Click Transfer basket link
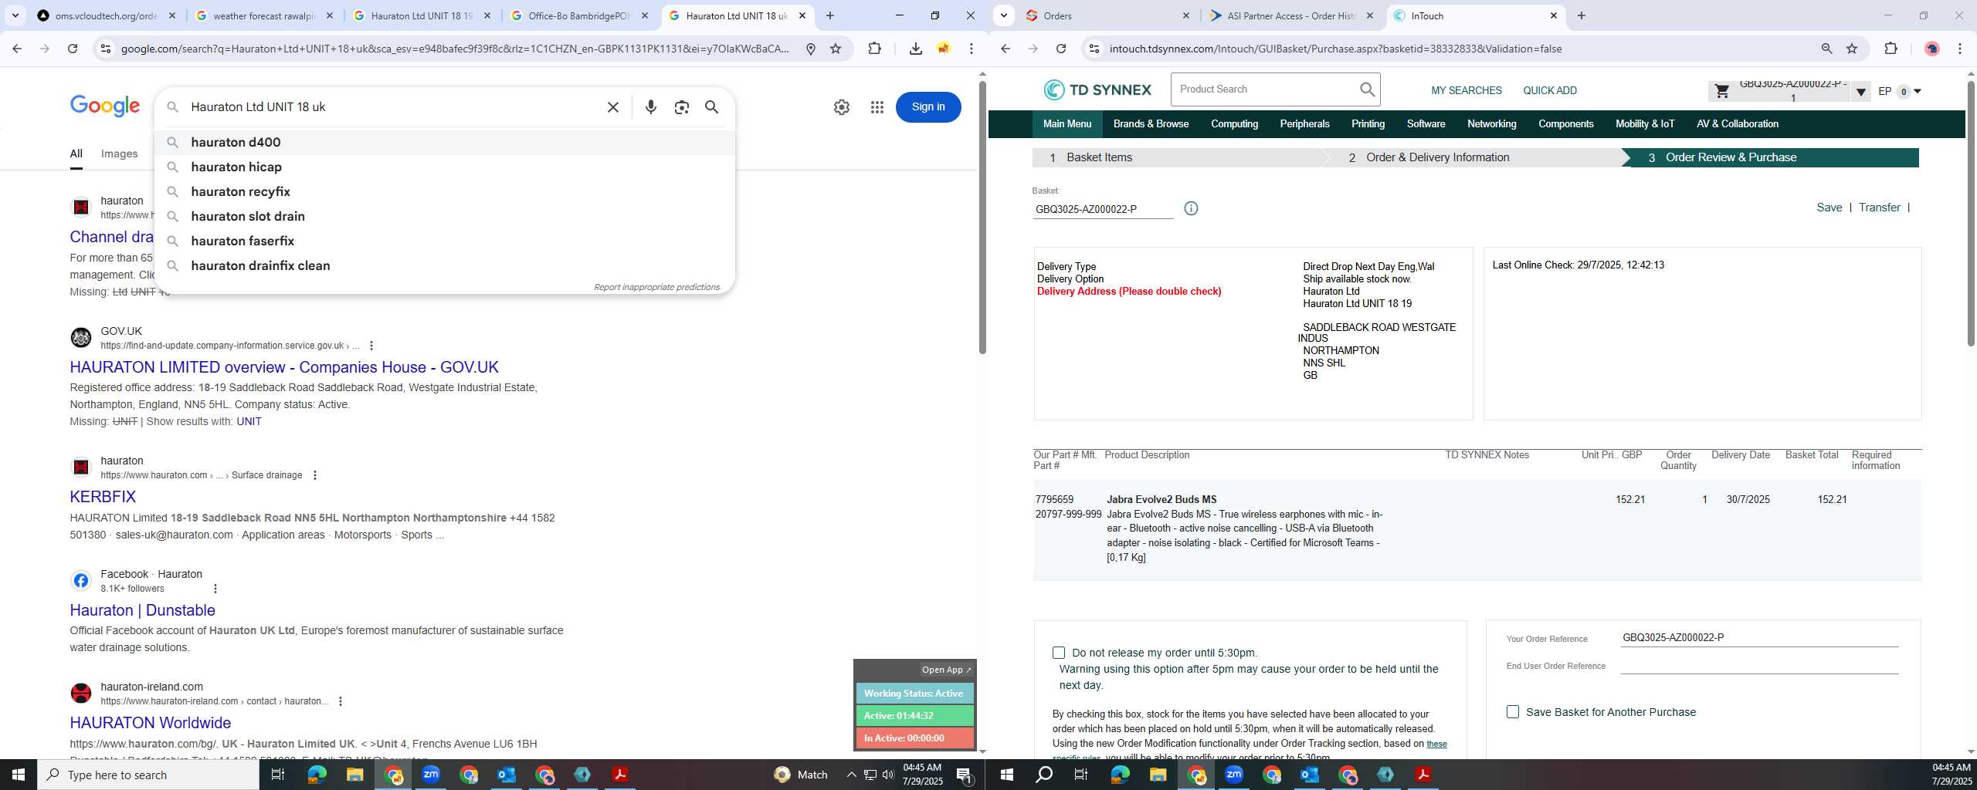Image resolution: width=1977 pixels, height=790 pixels. pos(1879,208)
